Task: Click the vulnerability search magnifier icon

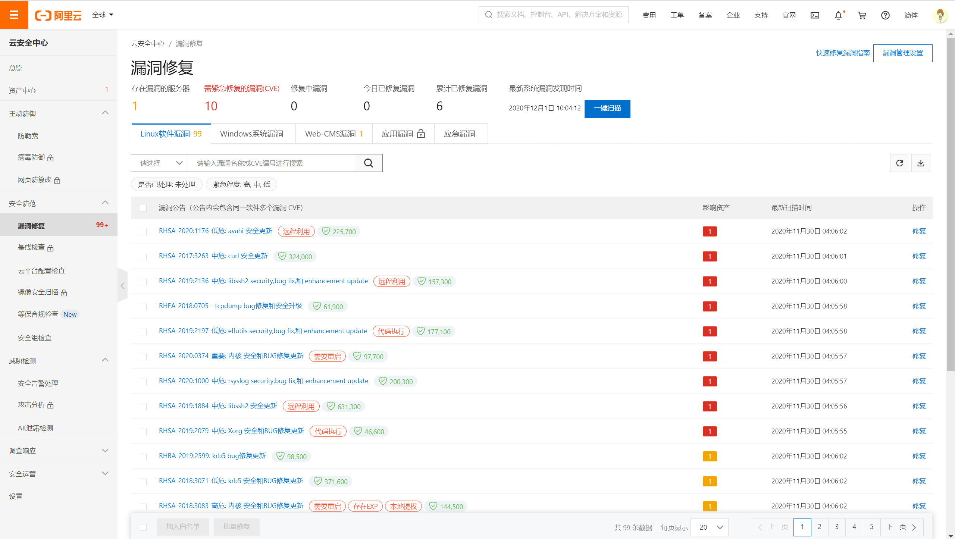Action: tap(369, 163)
